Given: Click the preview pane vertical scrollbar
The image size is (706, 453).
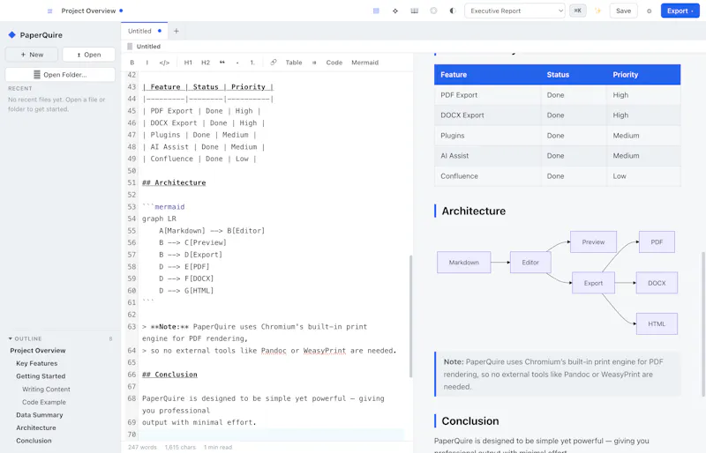Looking at the screenshot, I should click(703, 324).
